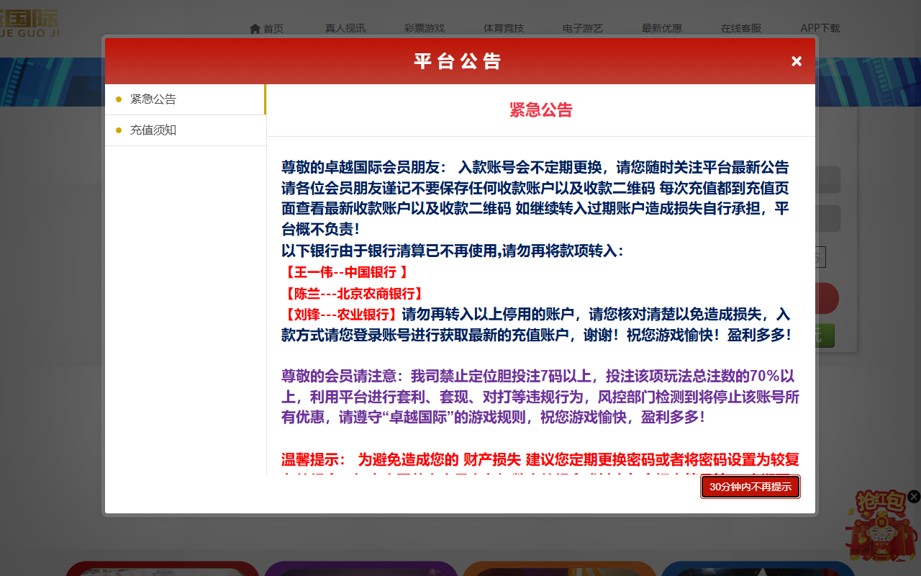The width and height of the screenshot is (921, 576).
Task: Click the 紧急公告 heading in the dialog
Action: click(541, 110)
